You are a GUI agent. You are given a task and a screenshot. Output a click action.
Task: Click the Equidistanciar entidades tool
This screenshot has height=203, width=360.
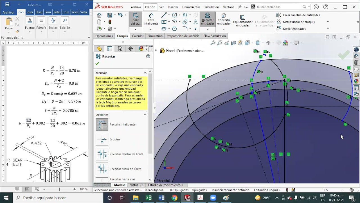(243, 21)
